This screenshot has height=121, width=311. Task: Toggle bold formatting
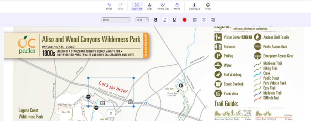(156, 20)
